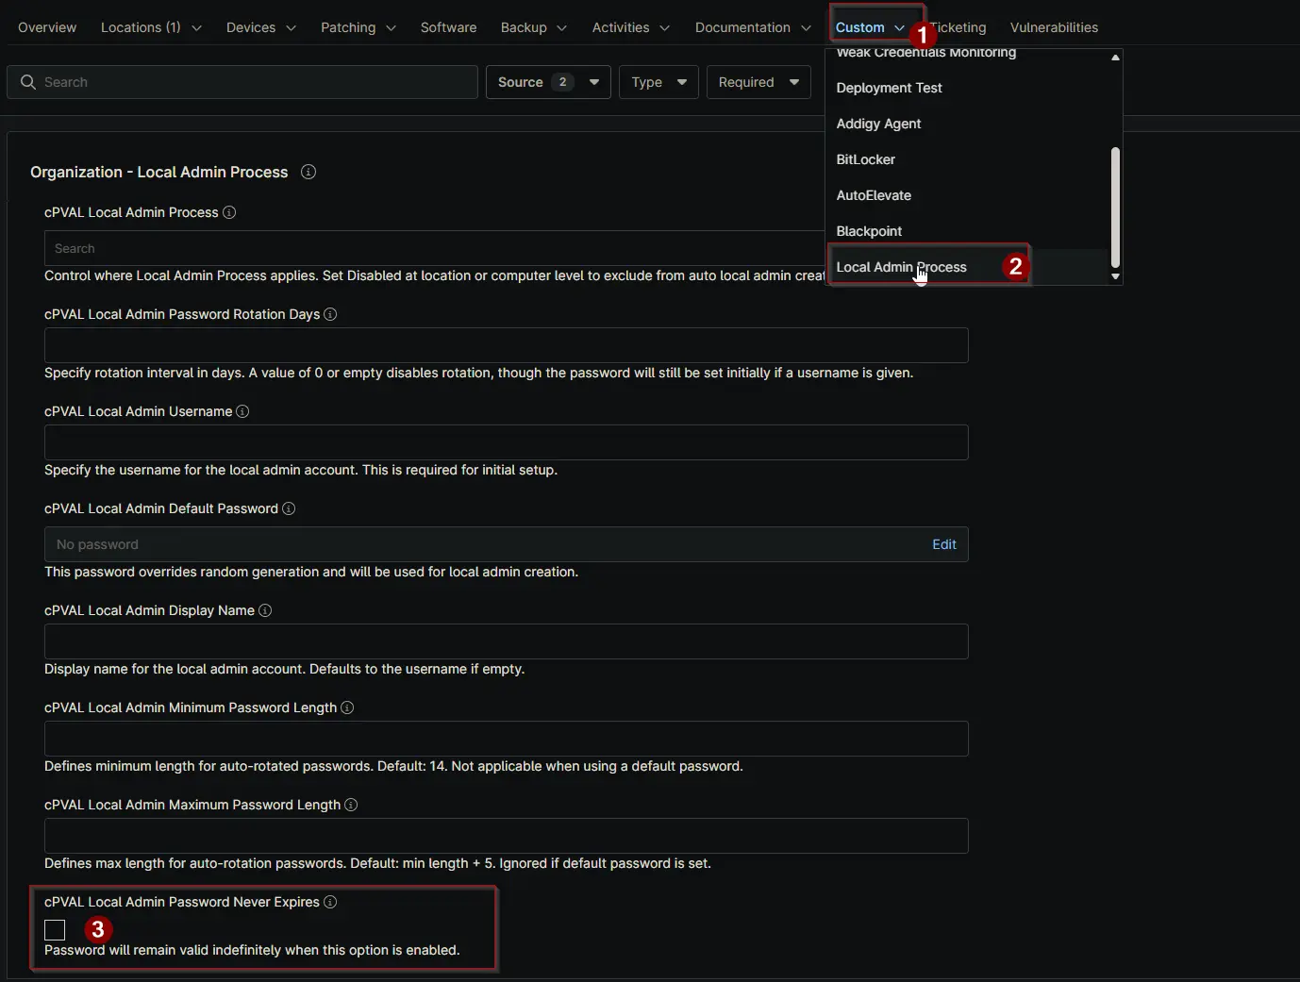Click info icon next to Local Admin Display Name
Screen dimensions: 1300x982
[x=265, y=610]
